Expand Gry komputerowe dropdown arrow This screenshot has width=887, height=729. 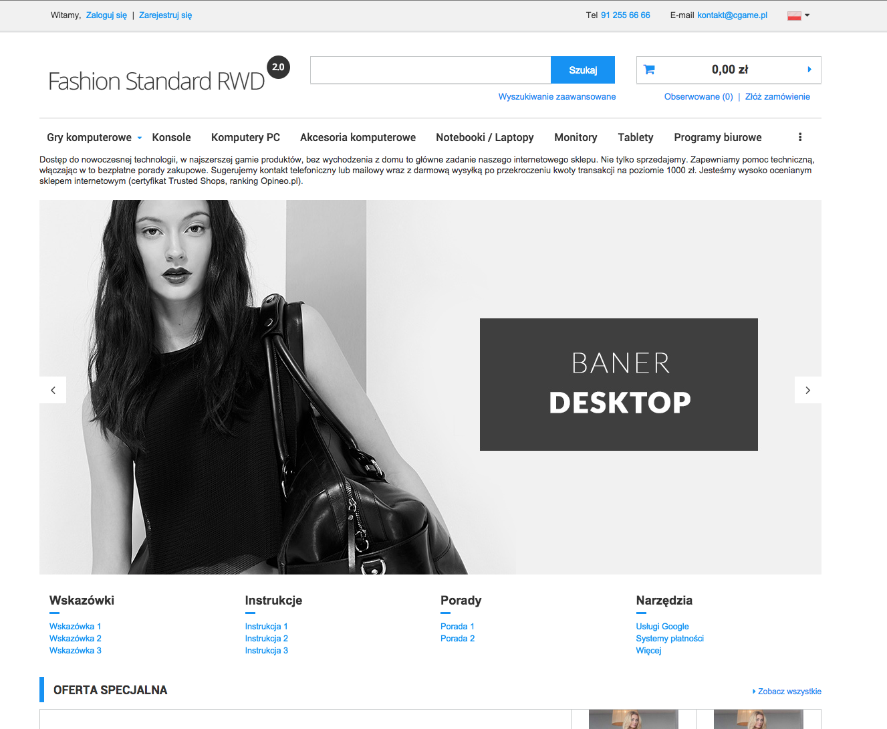coord(140,138)
